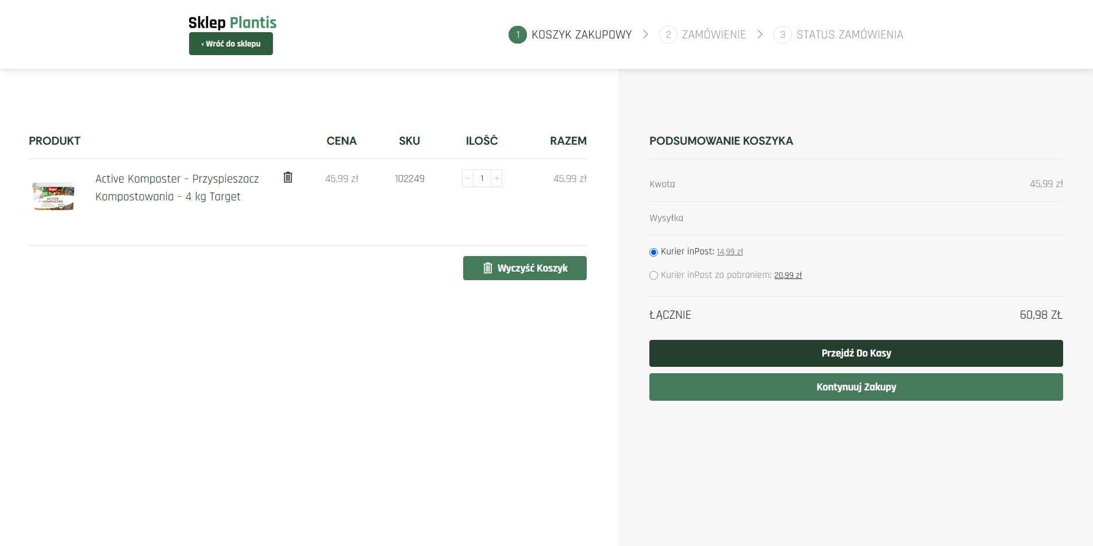Click Przejdź Do Kasy button
Viewport: 1093px width, 546px height.
pyautogui.click(x=856, y=353)
